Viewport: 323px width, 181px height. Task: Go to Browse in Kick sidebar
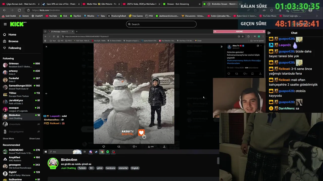(11, 41)
